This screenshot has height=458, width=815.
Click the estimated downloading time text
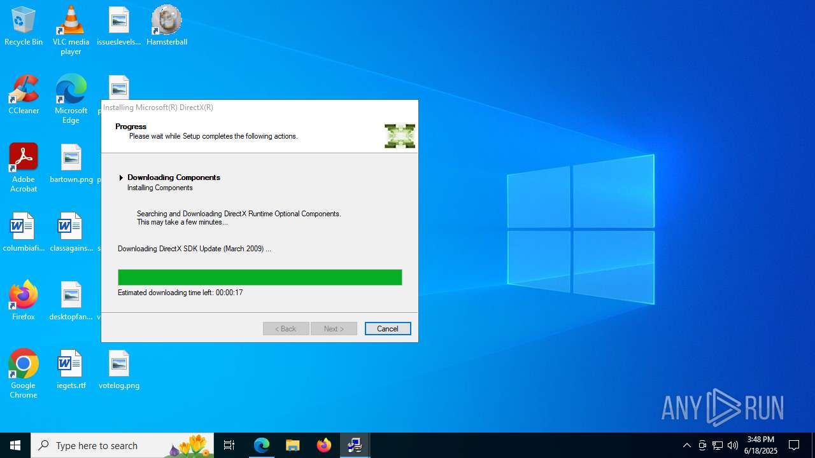[x=180, y=293]
